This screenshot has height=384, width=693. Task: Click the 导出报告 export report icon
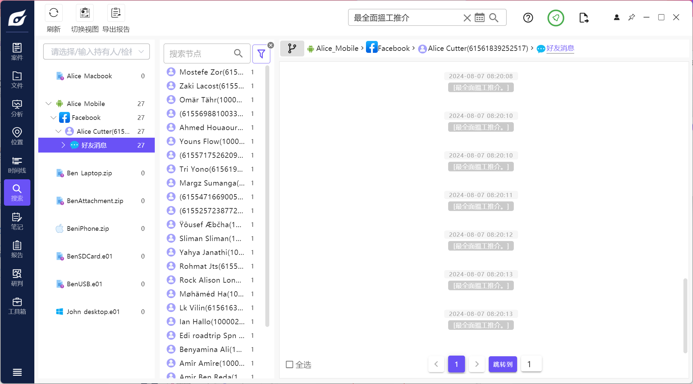[x=116, y=13]
